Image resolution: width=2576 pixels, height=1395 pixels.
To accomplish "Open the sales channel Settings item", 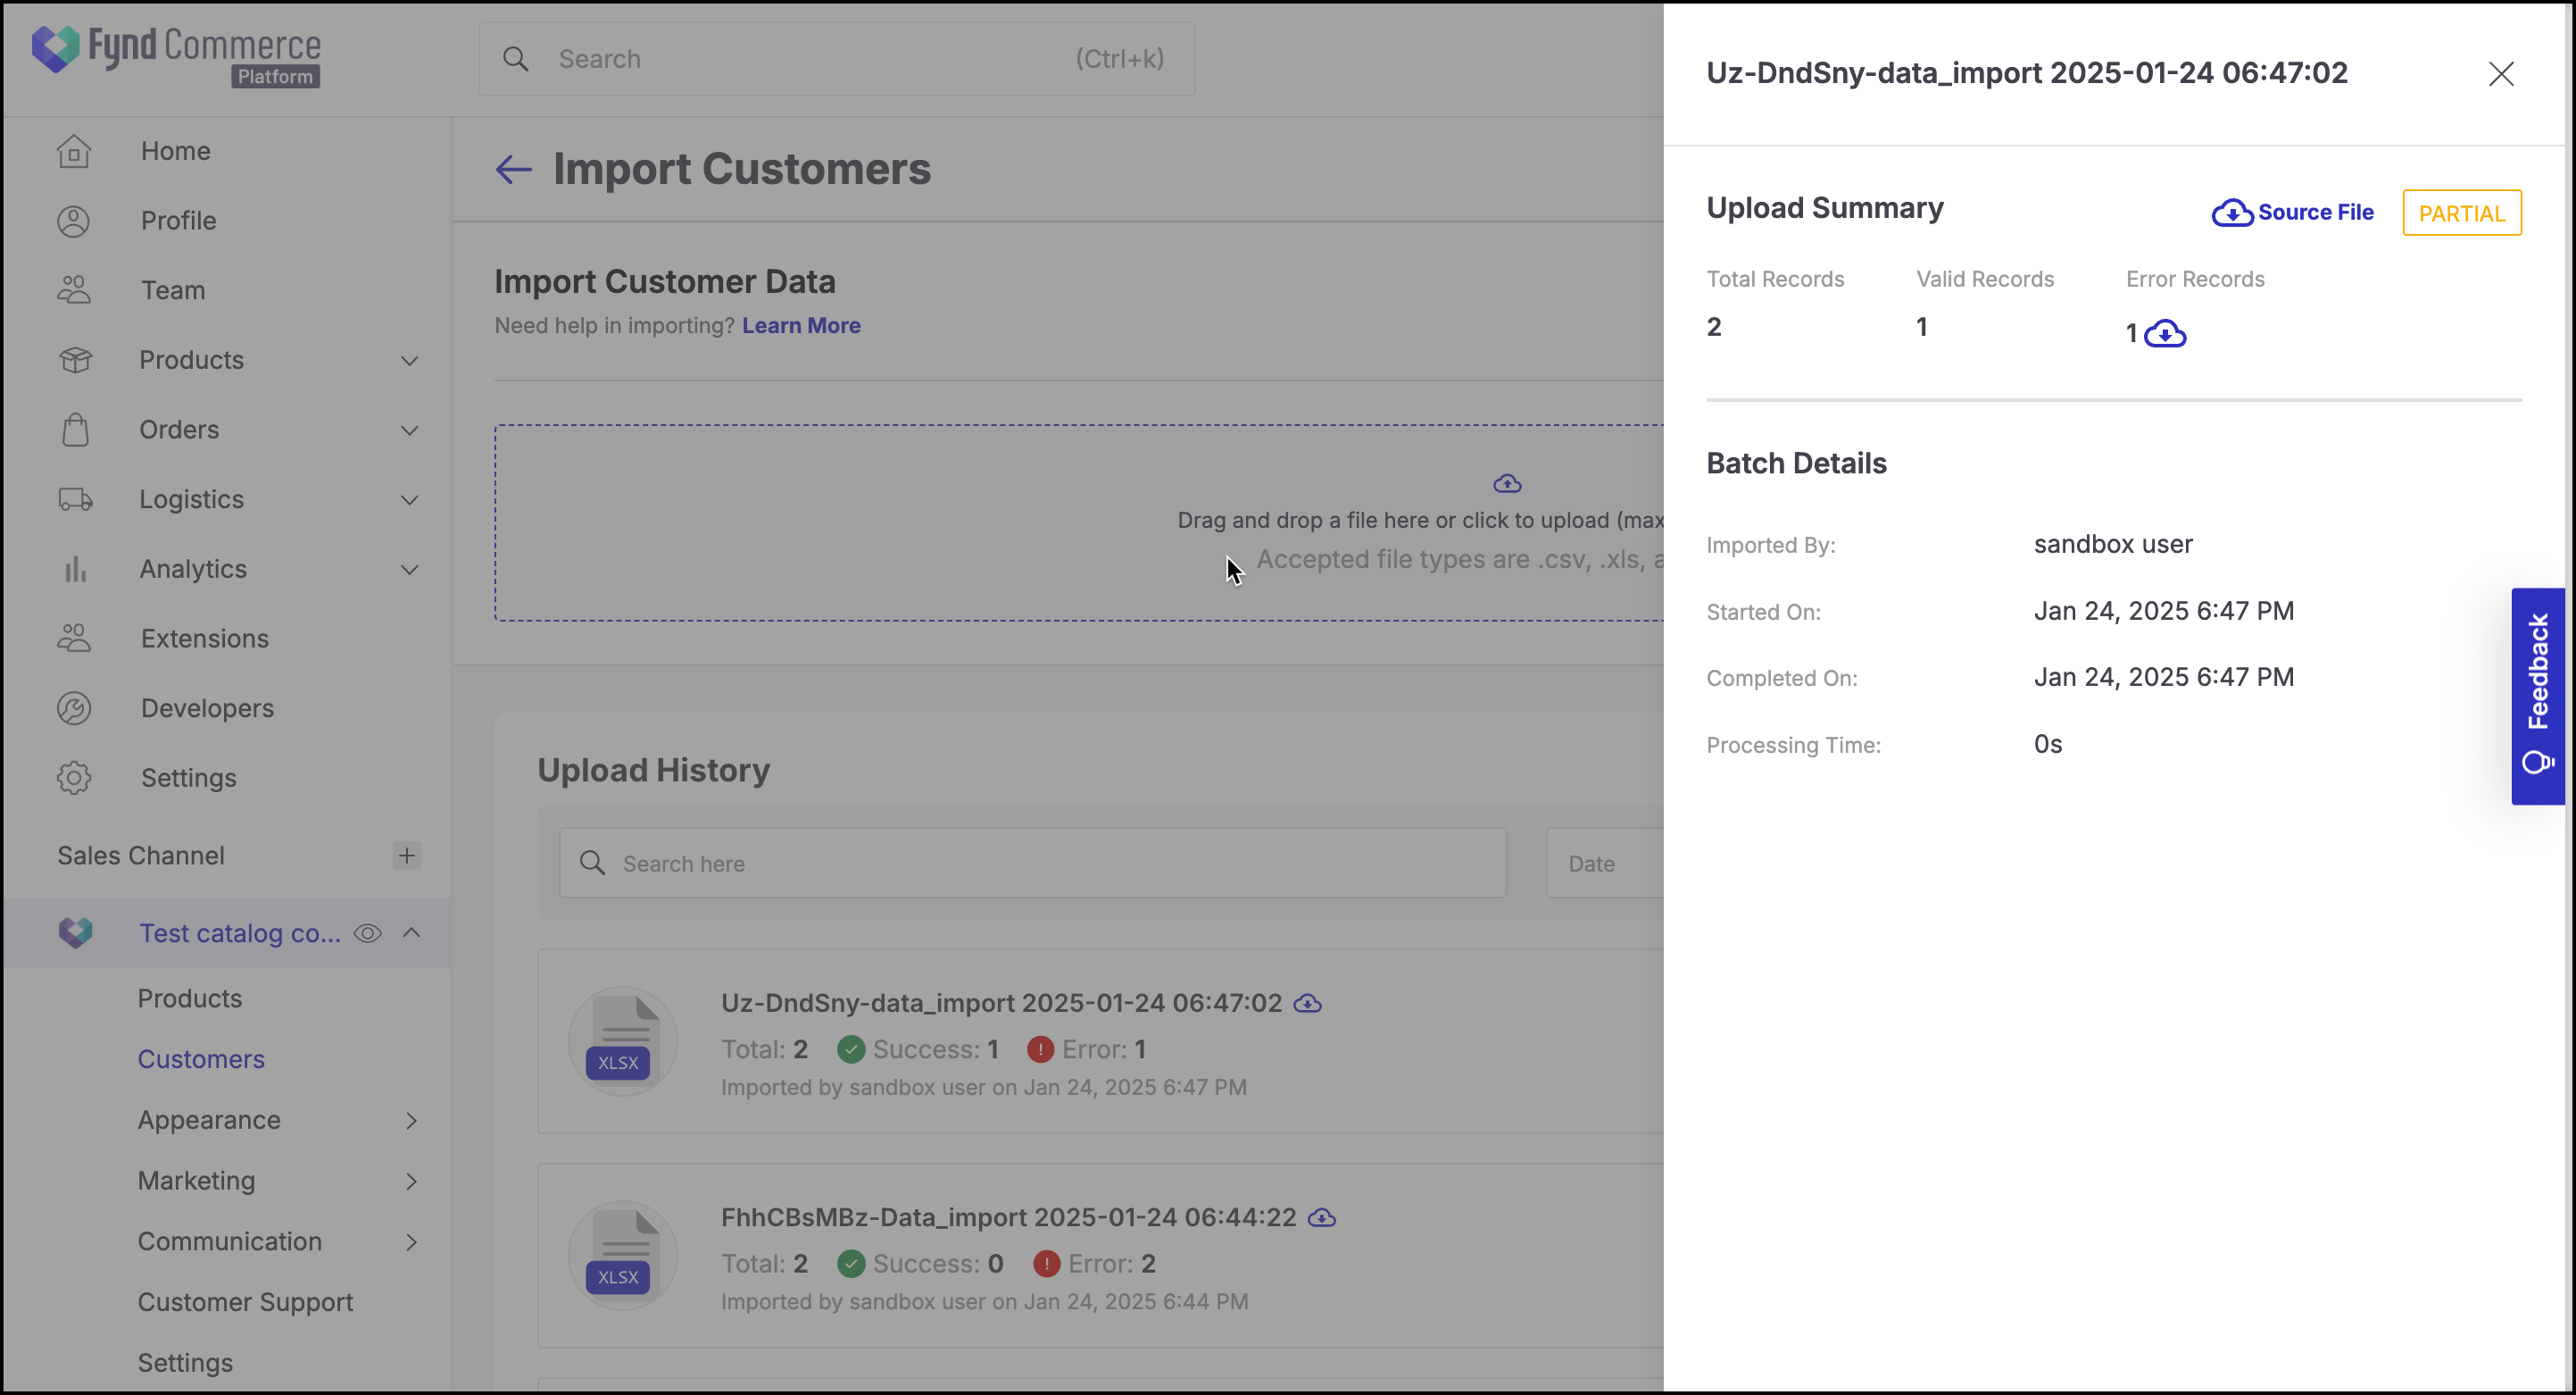I will point(185,1363).
